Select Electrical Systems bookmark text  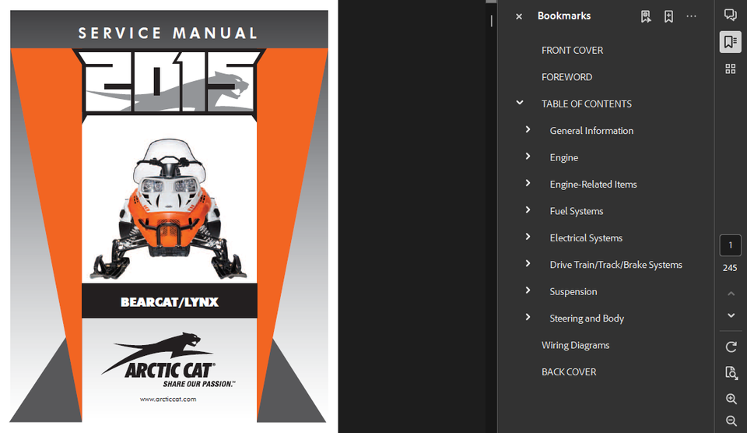pos(586,238)
